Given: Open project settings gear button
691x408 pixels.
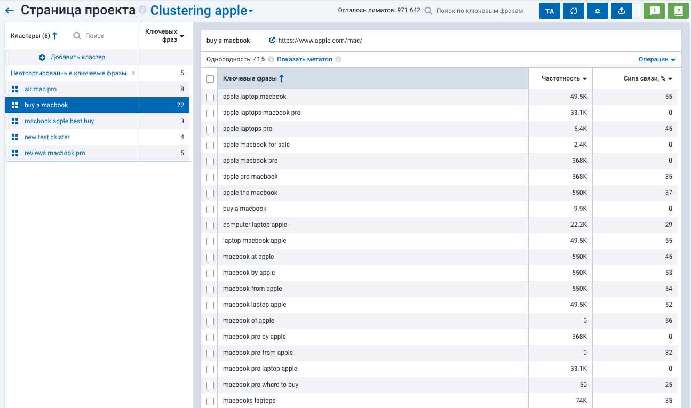Looking at the screenshot, I should tap(598, 11).
